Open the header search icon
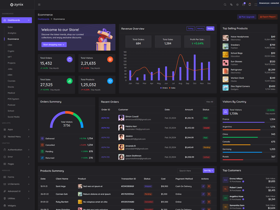The width and height of the screenshot is (280, 210). pos(225,5)
